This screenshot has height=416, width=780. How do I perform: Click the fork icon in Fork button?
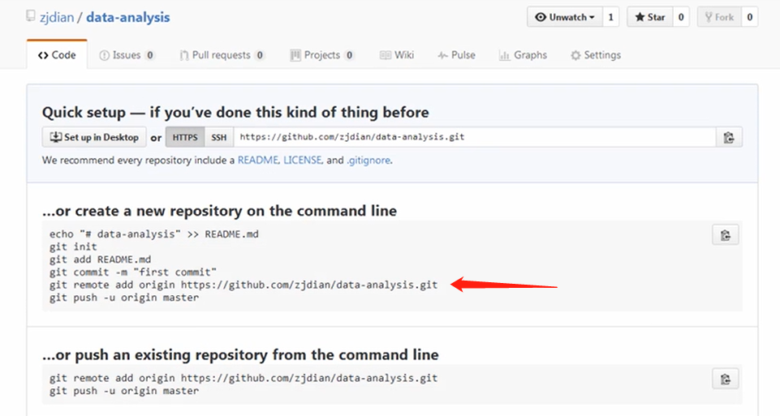pyautogui.click(x=709, y=17)
